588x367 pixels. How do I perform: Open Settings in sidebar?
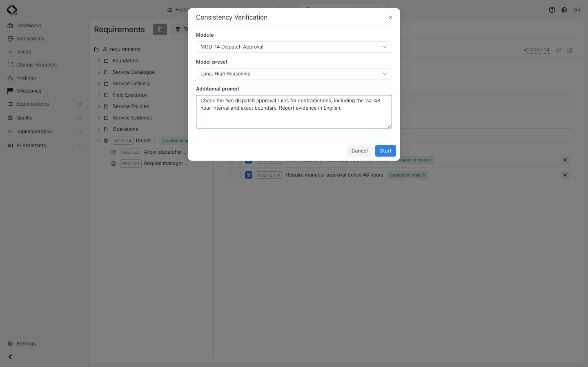pyautogui.click(x=26, y=344)
